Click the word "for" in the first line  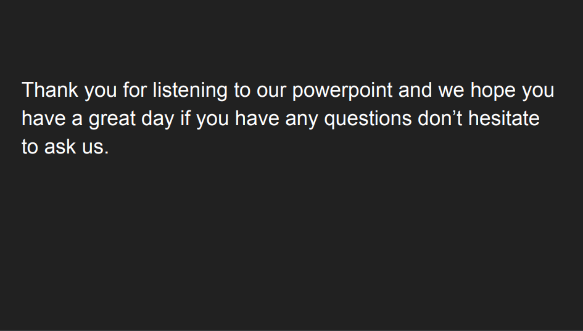135,90
